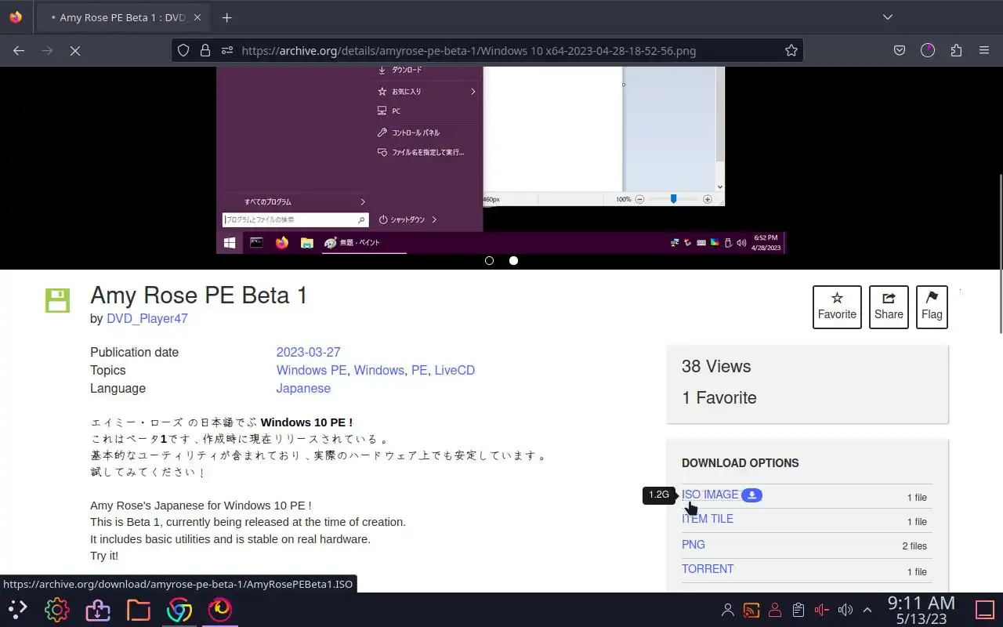Select the first carousel dot indicator
This screenshot has height=627, width=1003.
click(490, 260)
